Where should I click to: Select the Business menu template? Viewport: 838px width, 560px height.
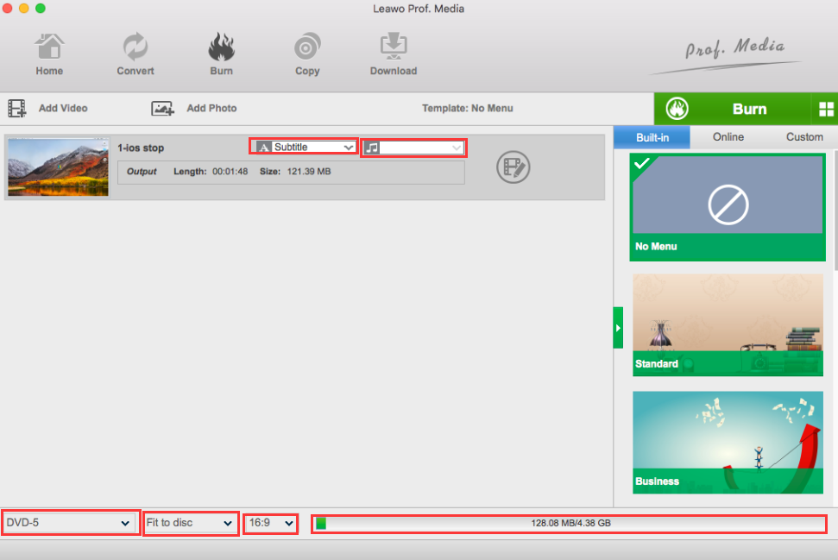click(728, 443)
